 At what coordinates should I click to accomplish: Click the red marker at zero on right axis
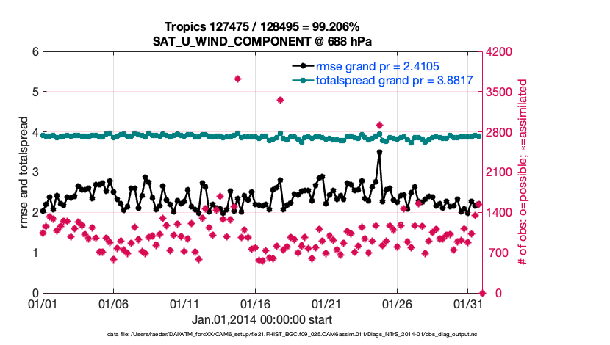point(481,292)
